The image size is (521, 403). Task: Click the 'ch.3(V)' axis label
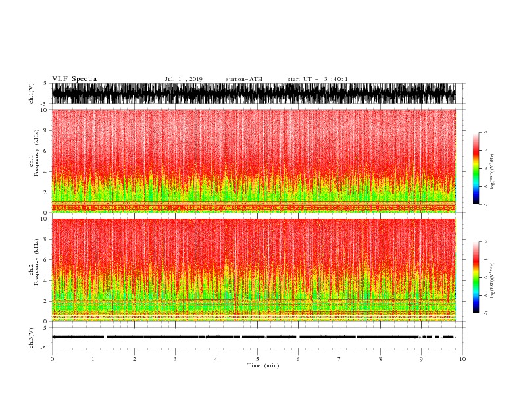[x=32, y=338]
